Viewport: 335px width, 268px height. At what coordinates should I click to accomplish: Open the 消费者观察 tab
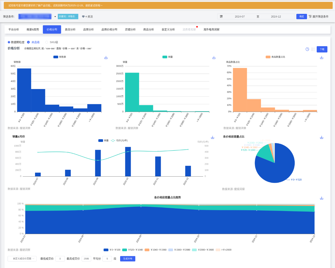click(189, 30)
